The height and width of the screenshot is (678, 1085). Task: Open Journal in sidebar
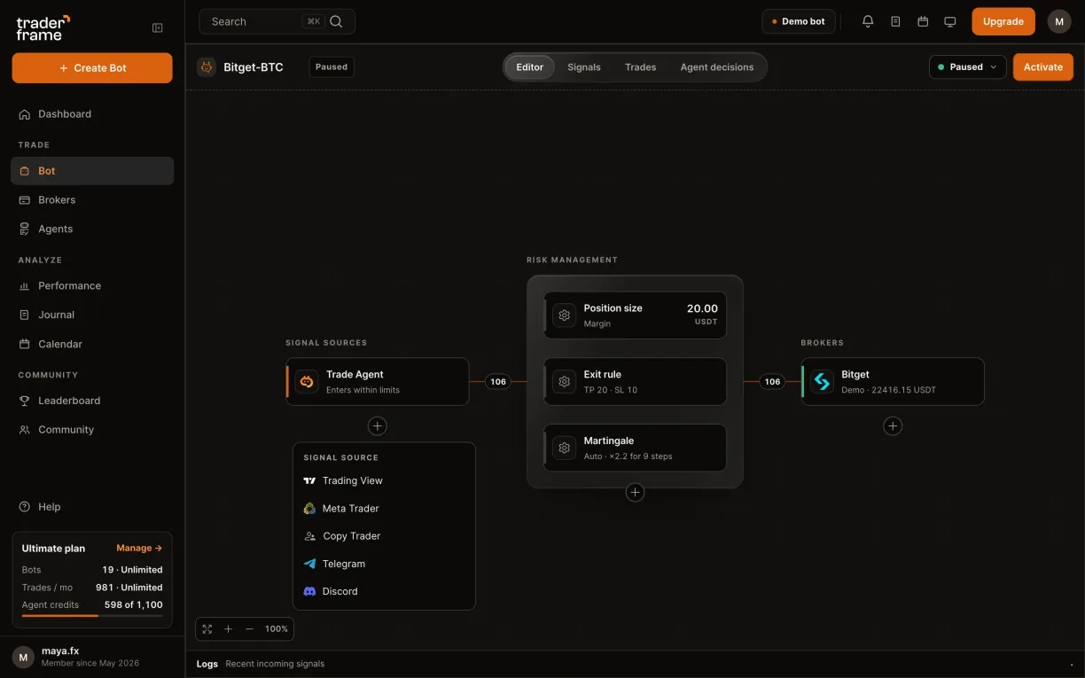pyautogui.click(x=92, y=315)
